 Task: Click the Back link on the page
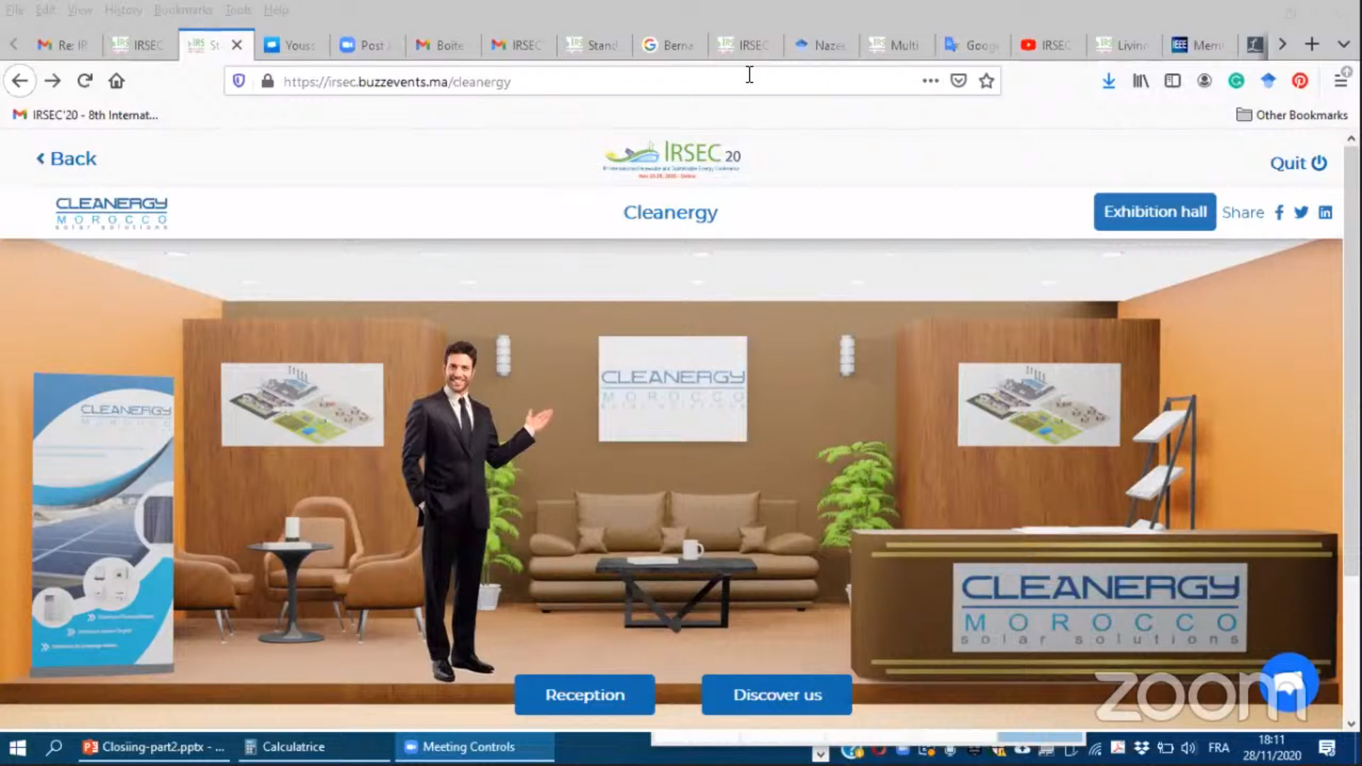tap(66, 159)
